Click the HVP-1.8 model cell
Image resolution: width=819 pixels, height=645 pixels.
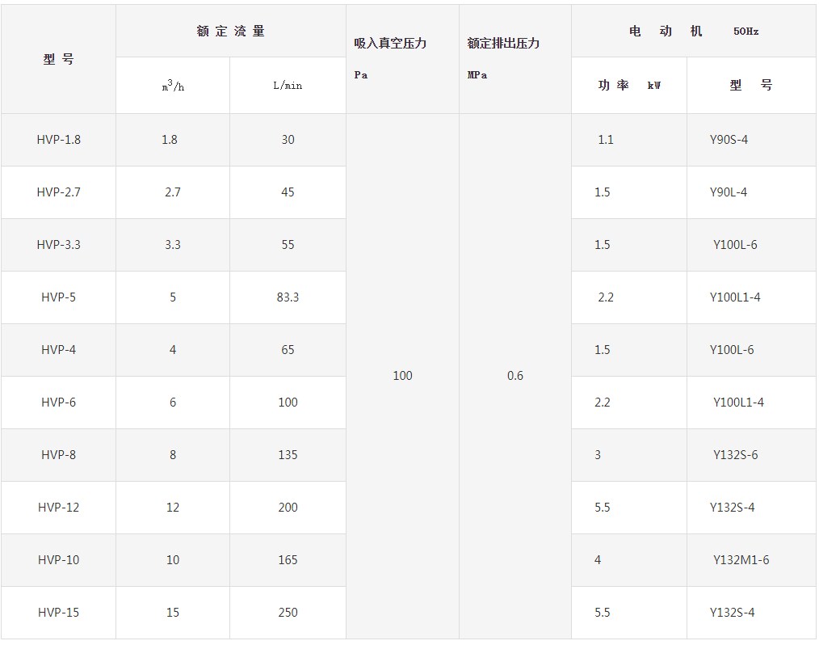pyautogui.click(x=58, y=140)
